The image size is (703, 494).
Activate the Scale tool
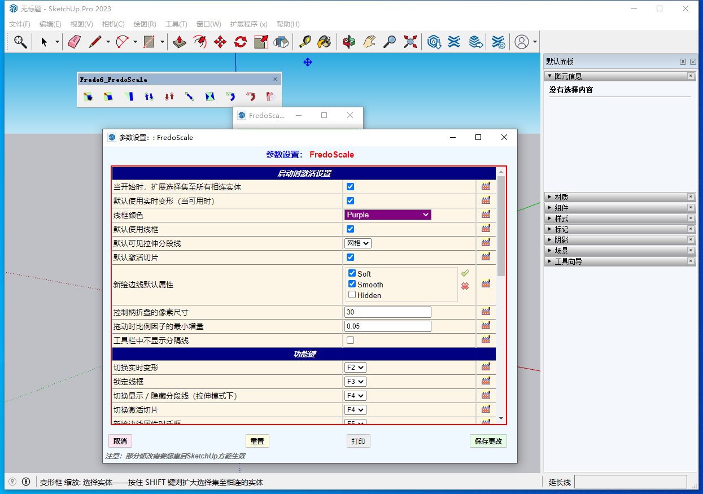coord(261,42)
